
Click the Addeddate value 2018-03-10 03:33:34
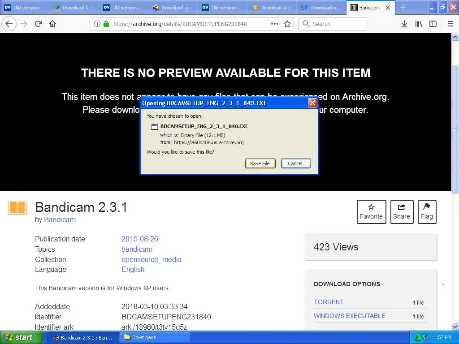pos(155,306)
